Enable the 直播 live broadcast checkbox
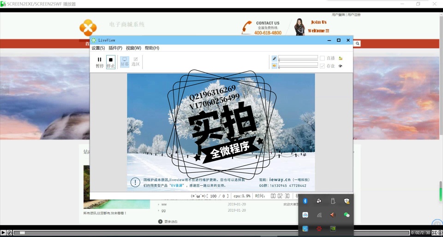The image size is (443, 237). point(322,58)
